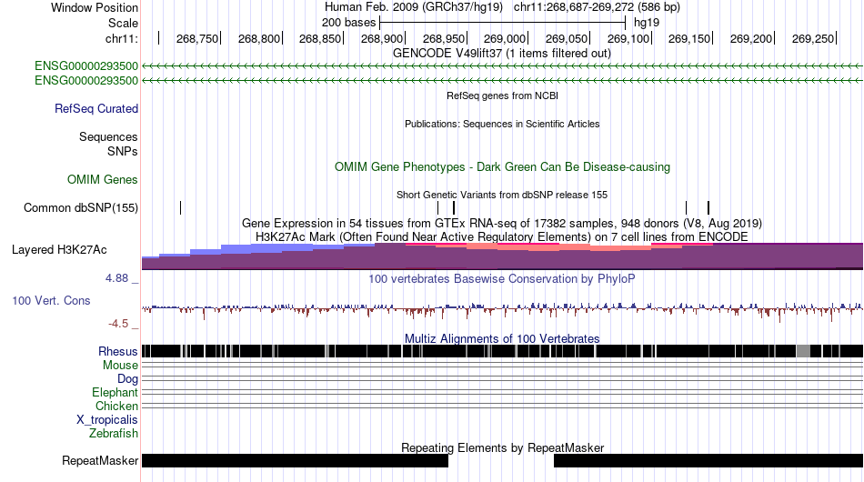The width and height of the screenshot is (864, 482).
Task: Click the H3K27Ac Mark ENCODE title
Action: point(502,236)
